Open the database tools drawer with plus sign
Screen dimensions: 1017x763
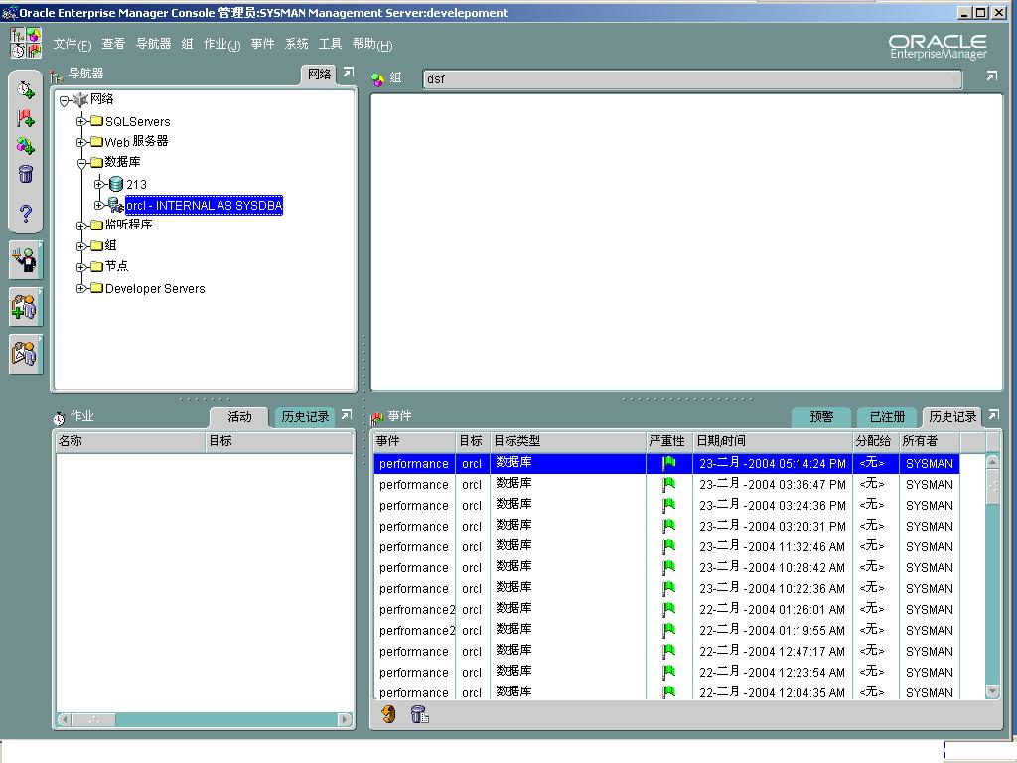(x=25, y=306)
